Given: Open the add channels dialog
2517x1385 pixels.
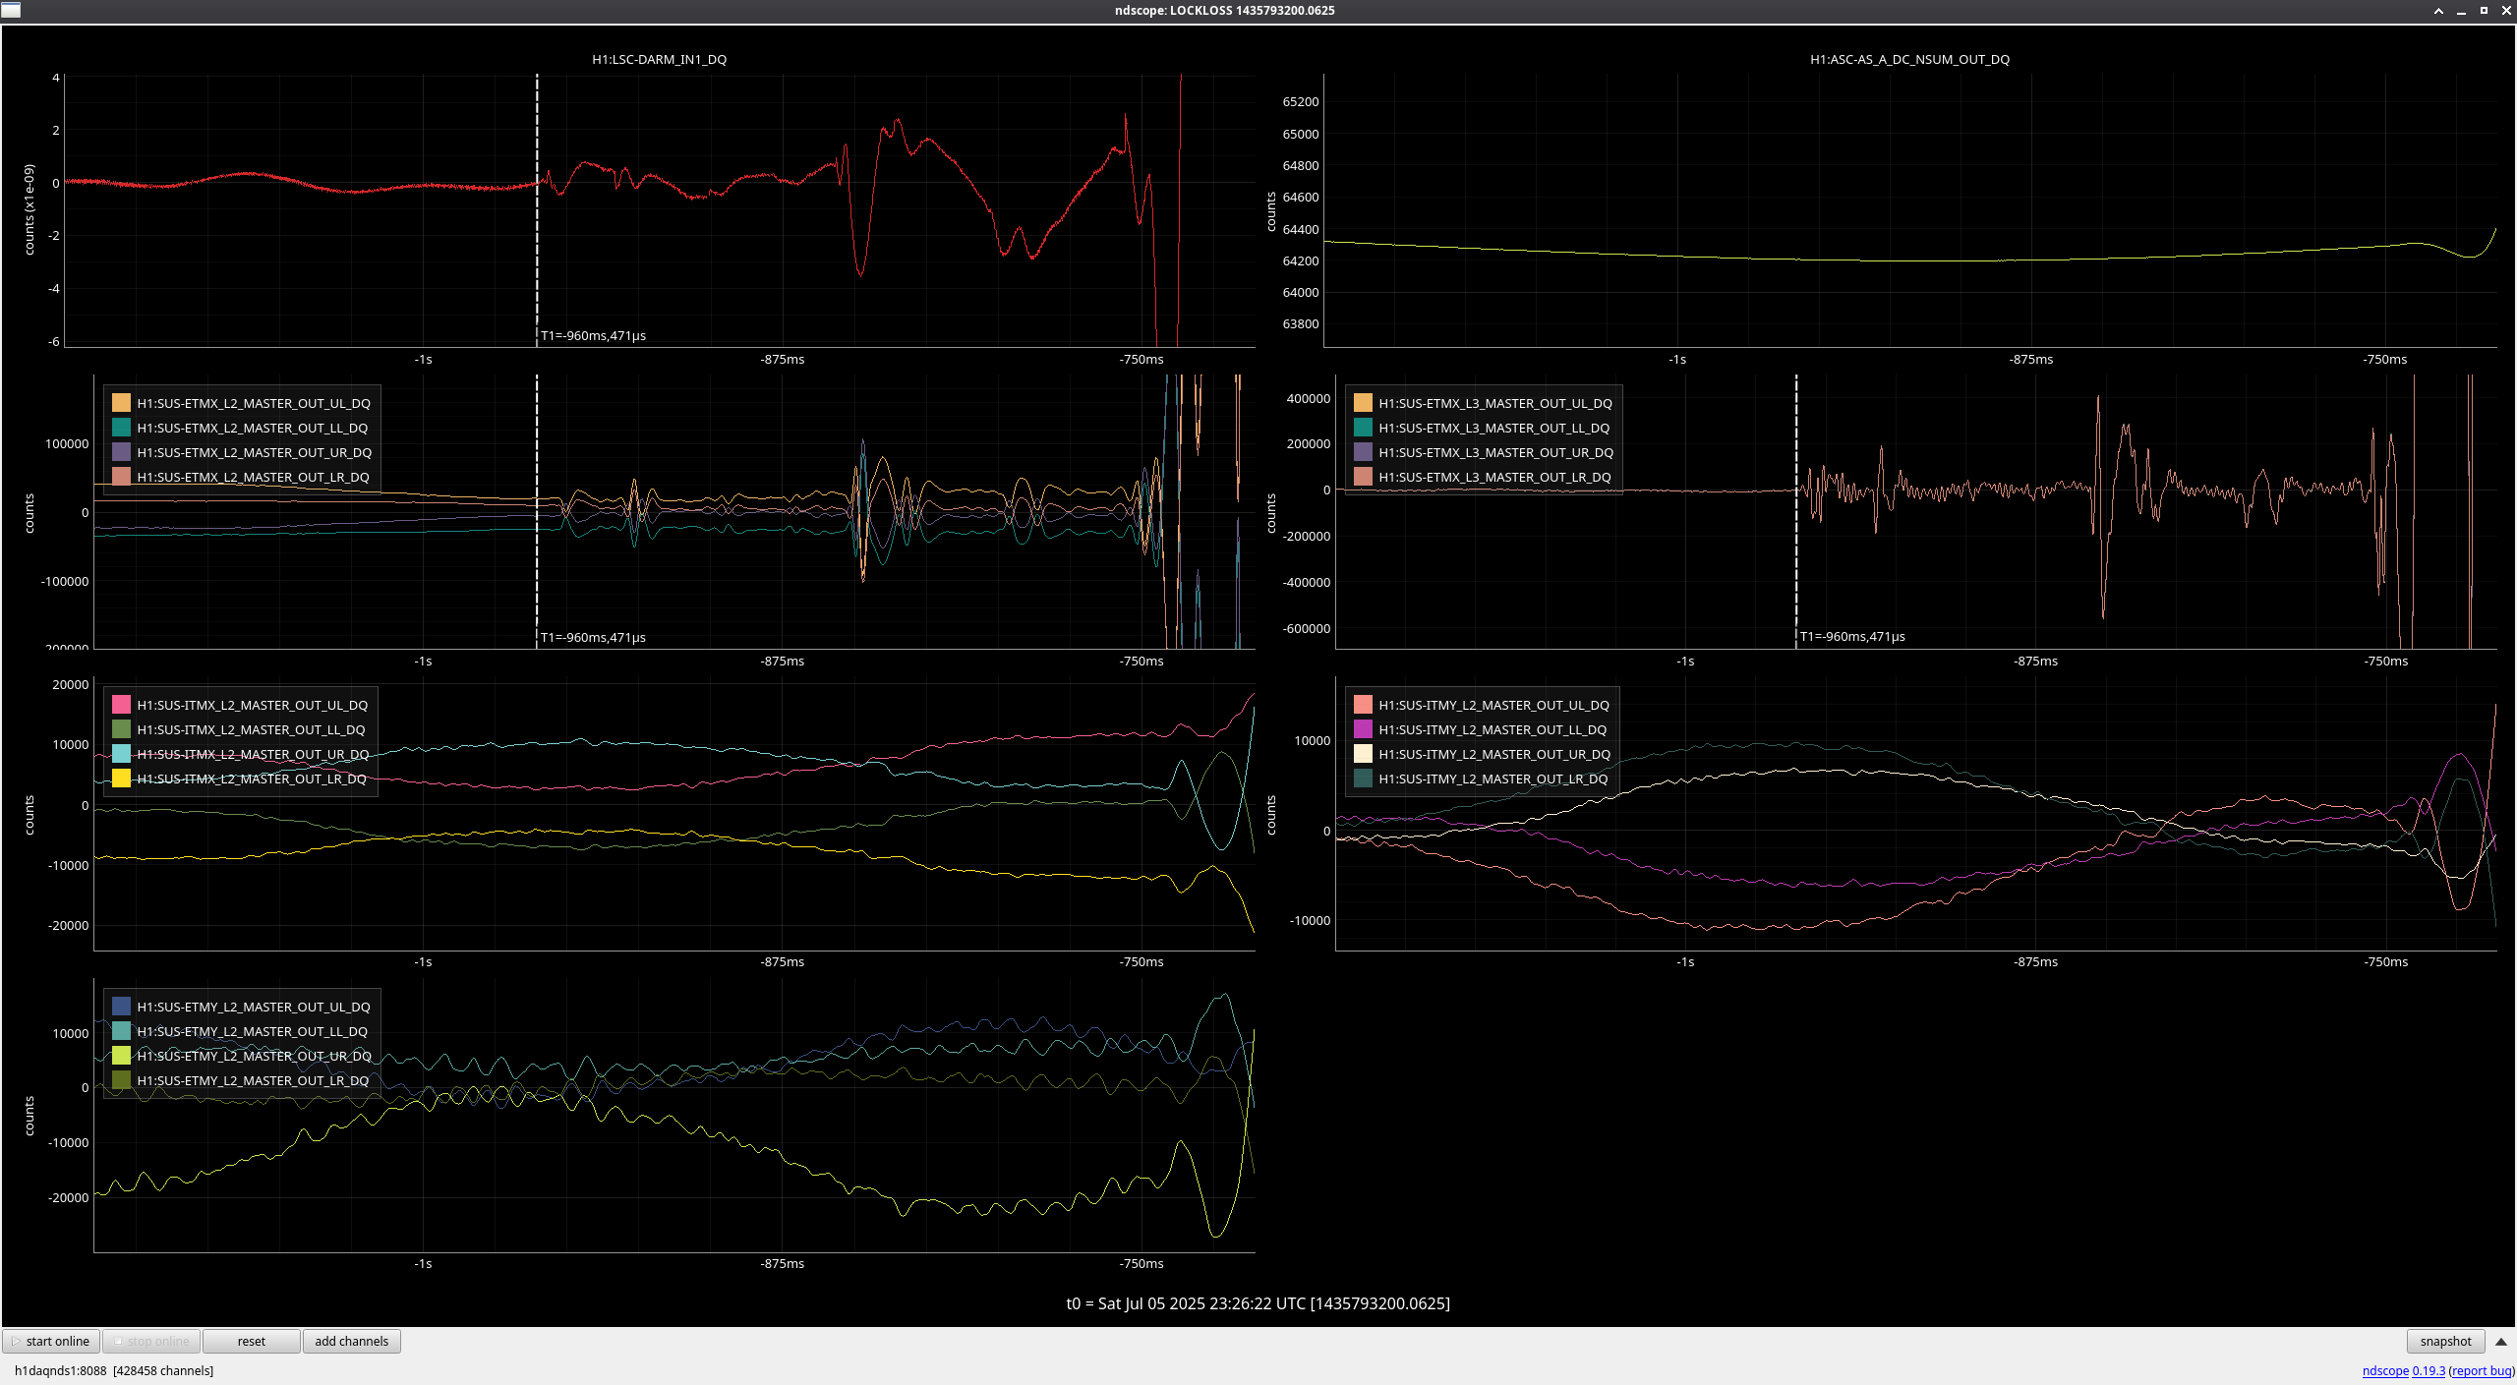Looking at the screenshot, I should point(351,1341).
